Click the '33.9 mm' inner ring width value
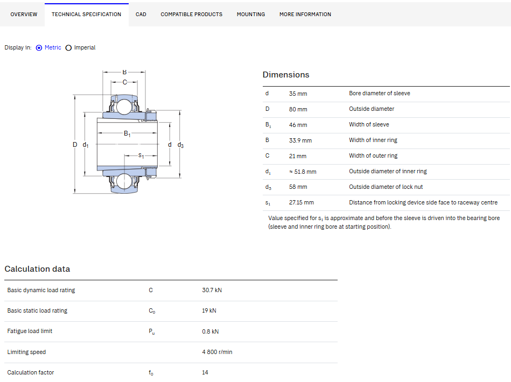Viewport: 511px width, 382px height. coord(300,140)
